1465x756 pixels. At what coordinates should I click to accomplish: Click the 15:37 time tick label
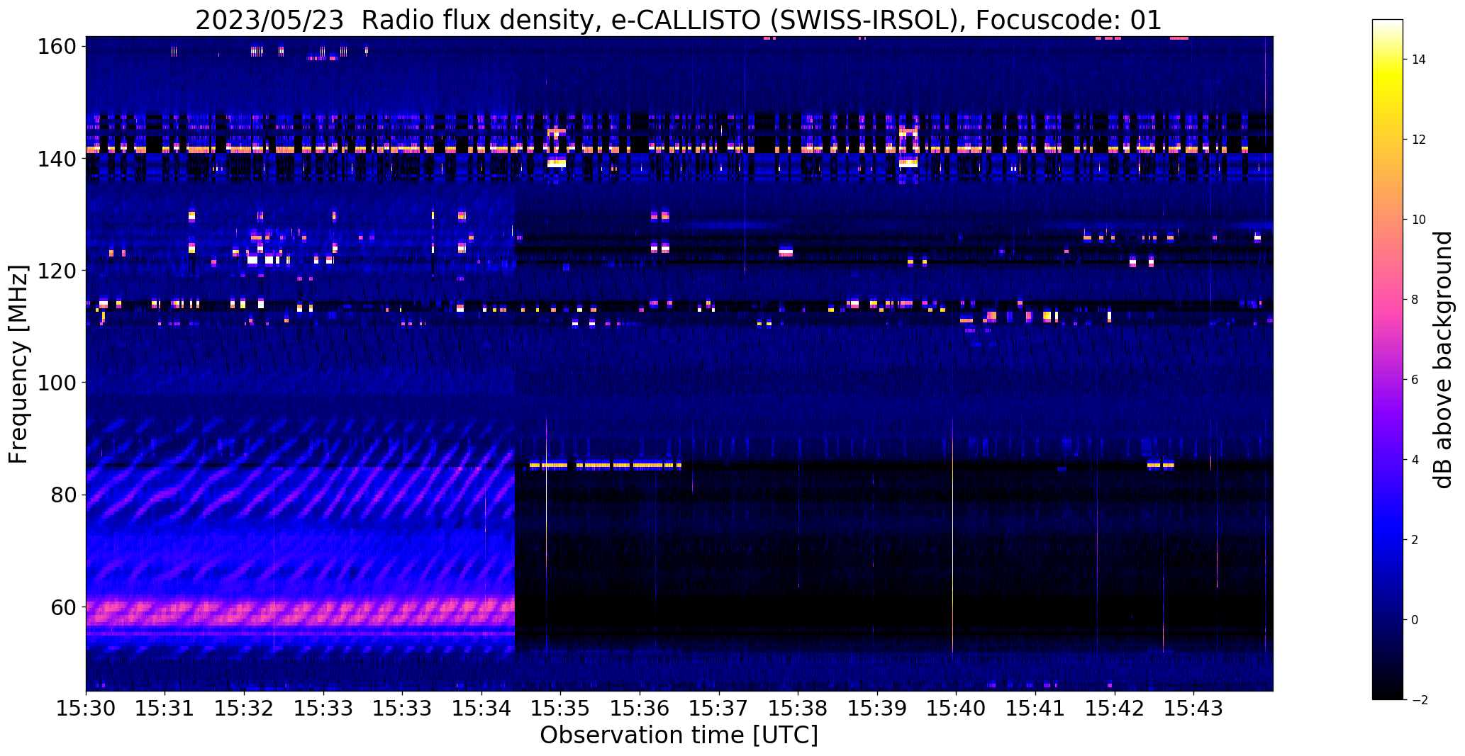point(720,709)
